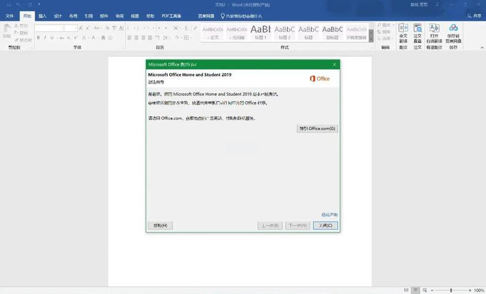This screenshot has width=486, height=294.
Task: Click the Sort (A-Z) icon
Action: [x=187, y=28]
